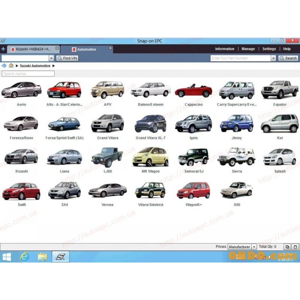The width and height of the screenshot is (300, 300).
Task: Select the Equator pickup image
Action: click(280, 90)
